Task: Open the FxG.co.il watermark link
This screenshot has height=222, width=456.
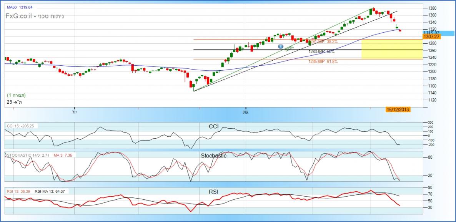Action: 35,17
